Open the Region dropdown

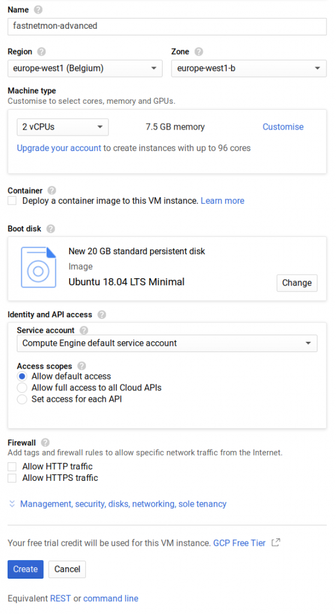pyautogui.click(x=85, y=68)
